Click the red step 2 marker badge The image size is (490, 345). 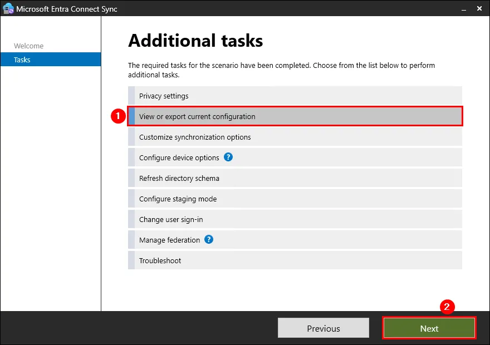(447, 307)
